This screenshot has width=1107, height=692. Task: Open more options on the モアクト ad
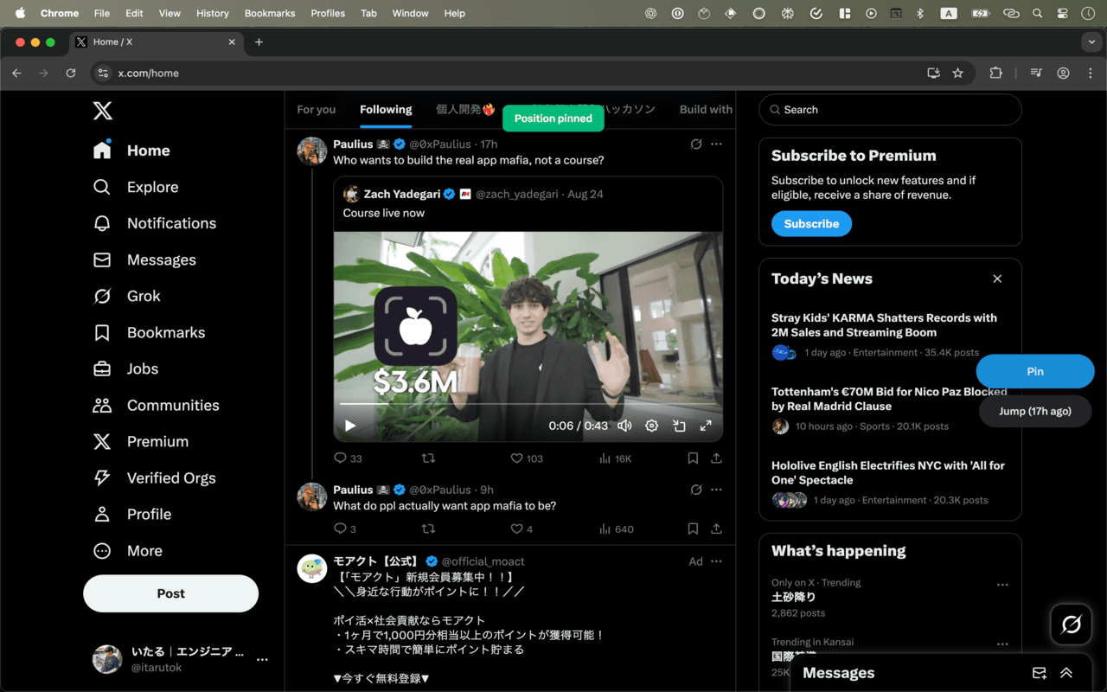716,561
